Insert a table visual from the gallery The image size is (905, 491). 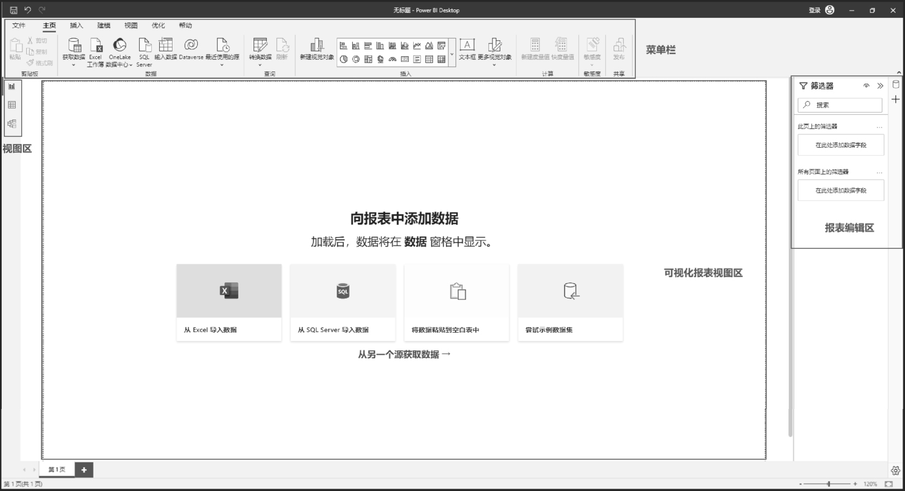(x=429, y=59)
